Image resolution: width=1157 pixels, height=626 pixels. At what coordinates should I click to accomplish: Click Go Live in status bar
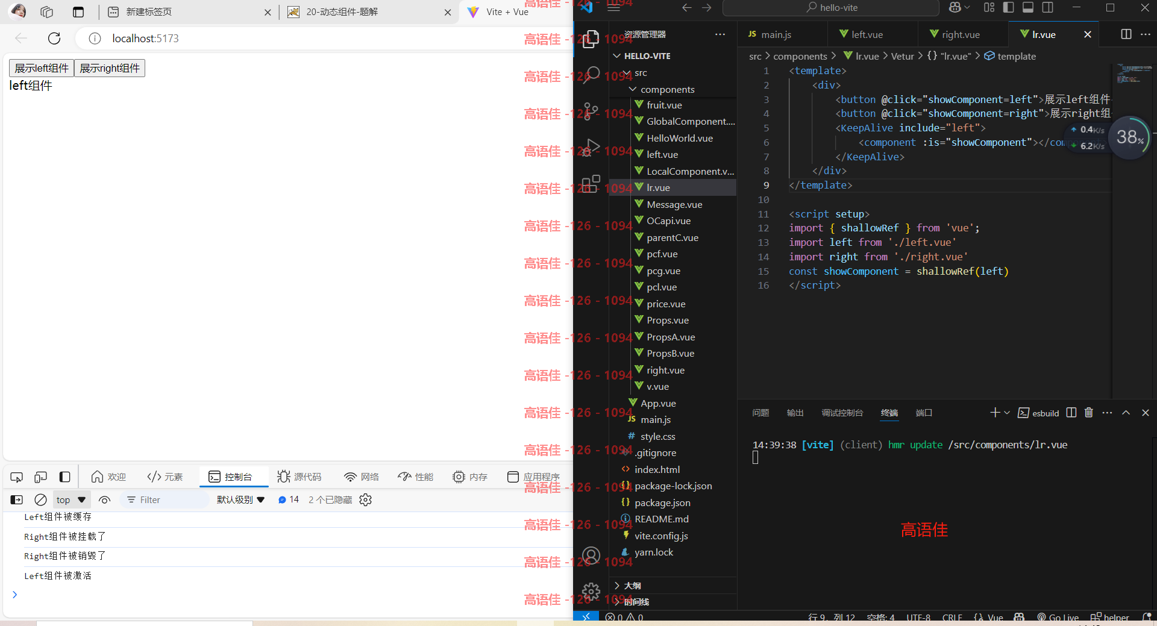tap(1058, 618)
